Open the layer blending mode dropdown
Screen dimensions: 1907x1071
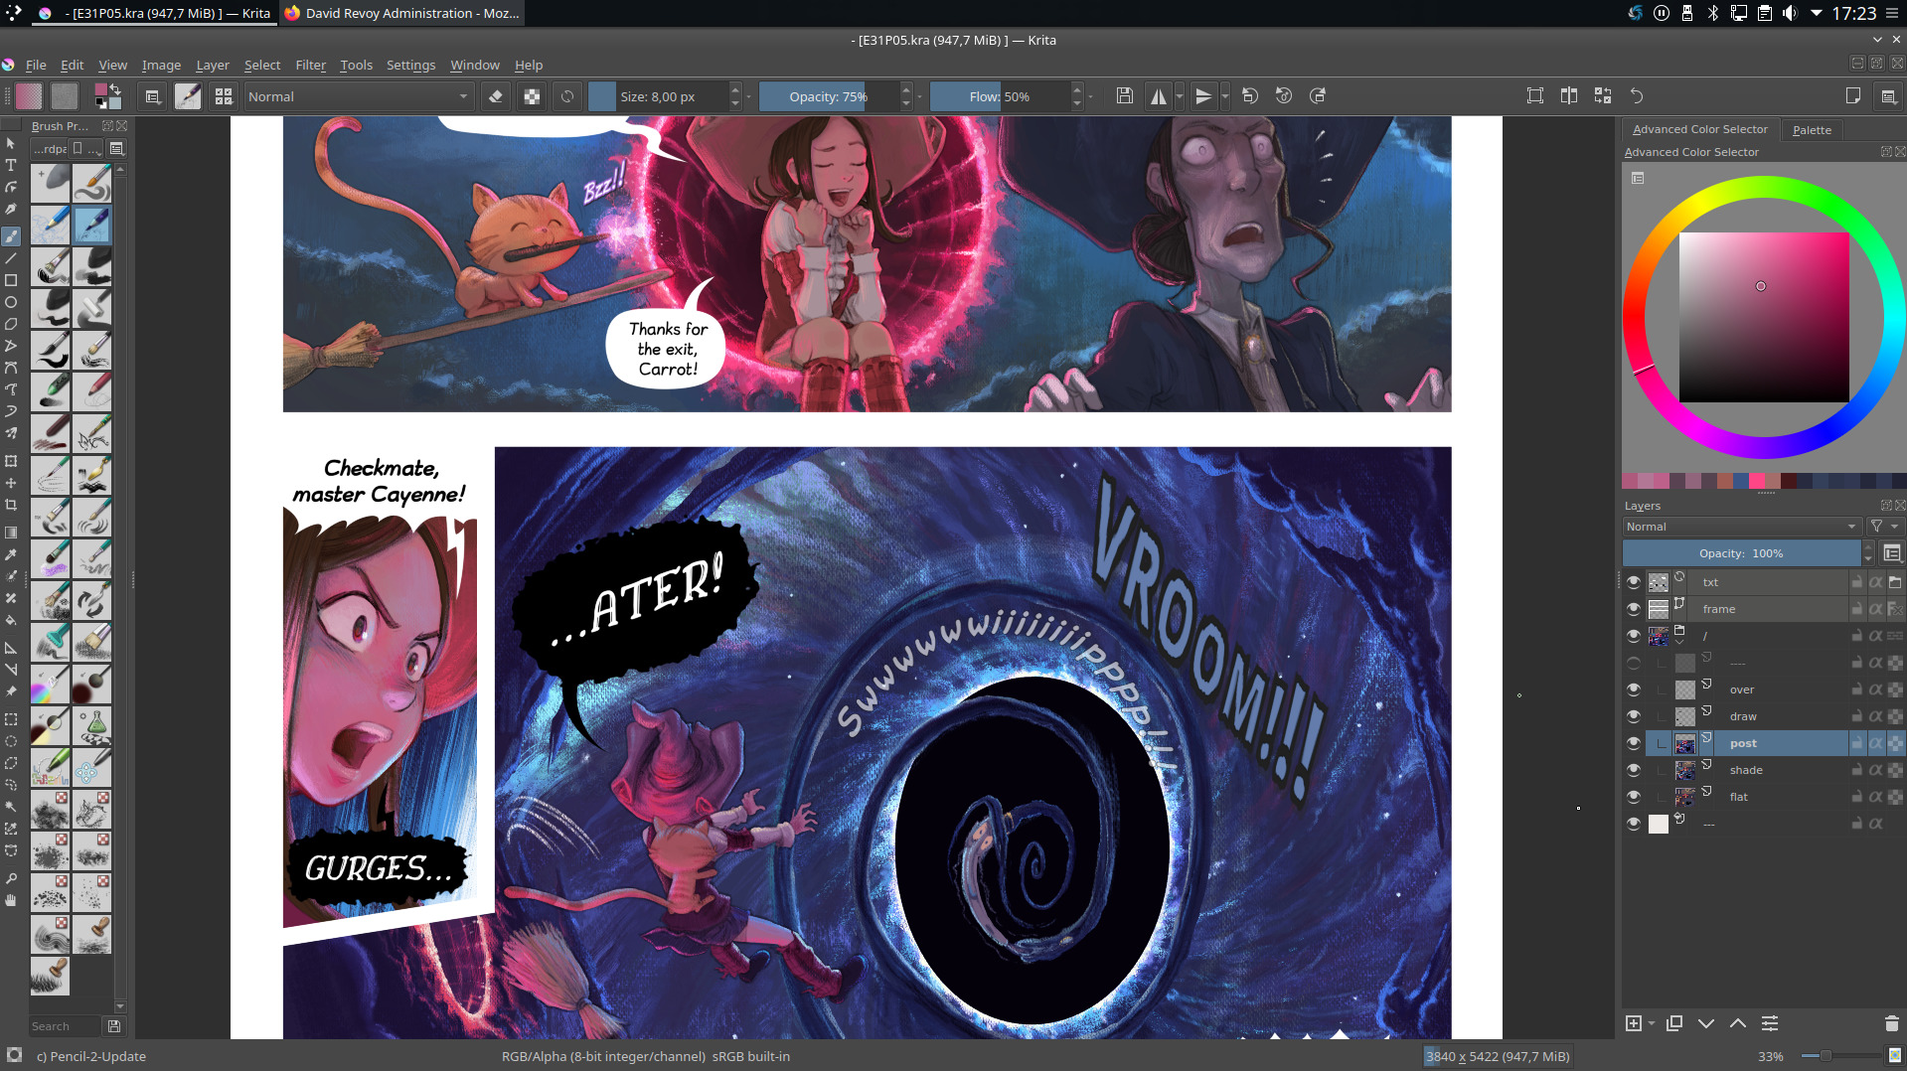pyautogui.click(x=1741, y=527)
